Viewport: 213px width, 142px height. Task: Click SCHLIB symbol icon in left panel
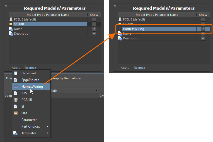coord(11,24)
